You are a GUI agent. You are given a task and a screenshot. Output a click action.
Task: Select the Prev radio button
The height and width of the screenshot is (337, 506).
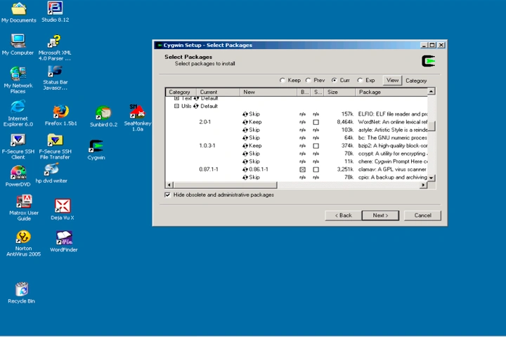point(309,80)
